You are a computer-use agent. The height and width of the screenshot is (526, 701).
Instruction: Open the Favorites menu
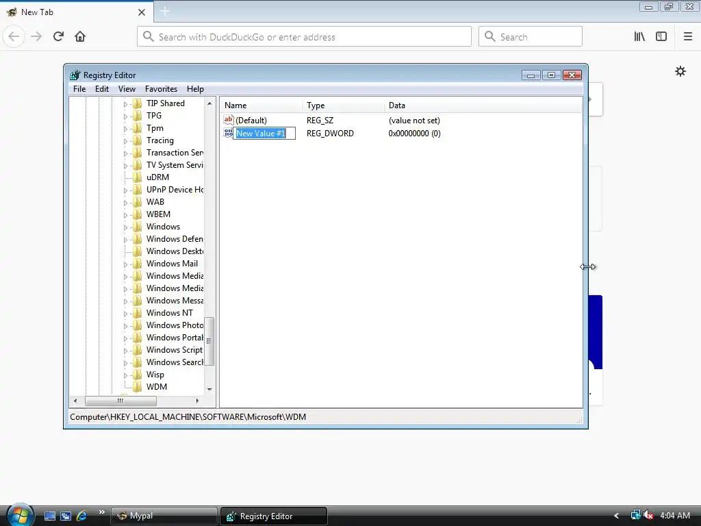point(161,89)
